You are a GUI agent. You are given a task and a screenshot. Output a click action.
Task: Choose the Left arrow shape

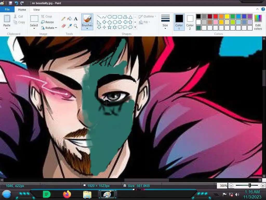[125, 22]
